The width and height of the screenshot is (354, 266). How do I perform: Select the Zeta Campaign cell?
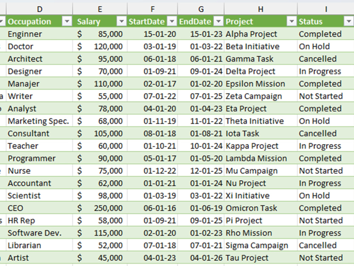point(261,96)
